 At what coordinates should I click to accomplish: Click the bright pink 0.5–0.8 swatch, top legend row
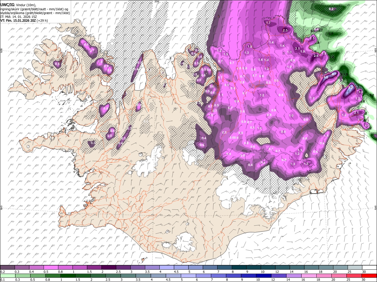point(51,267)
